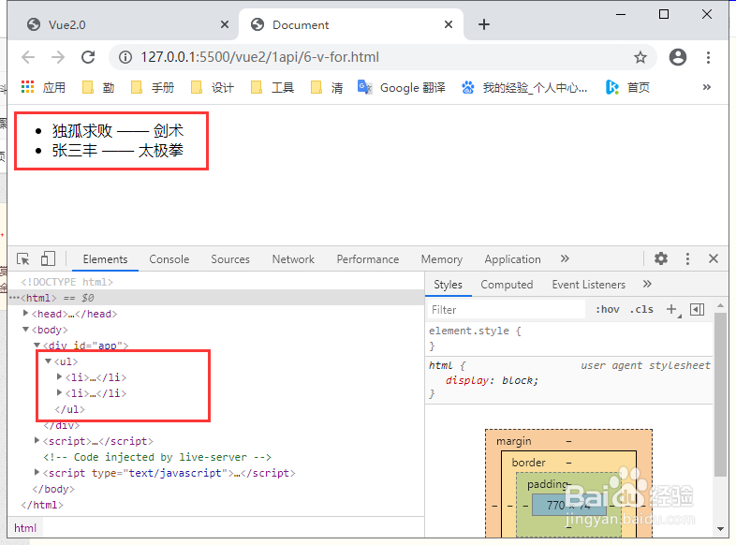The width and height of the screenshot is (736, 545).
Task: Open the 手册 bookmark folder
Action: 153,87
